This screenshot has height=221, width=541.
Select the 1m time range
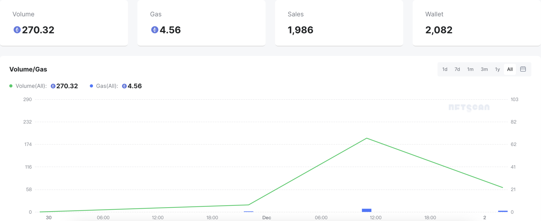[x=470, y=69]
